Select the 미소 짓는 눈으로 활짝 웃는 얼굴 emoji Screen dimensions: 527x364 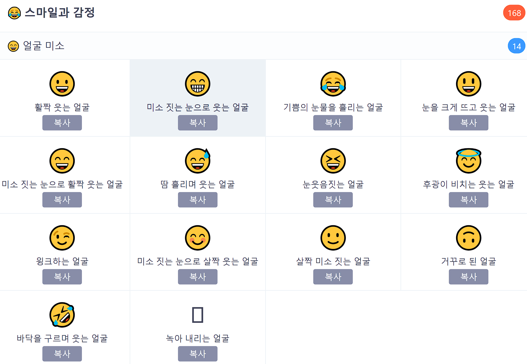click(62, 161)
